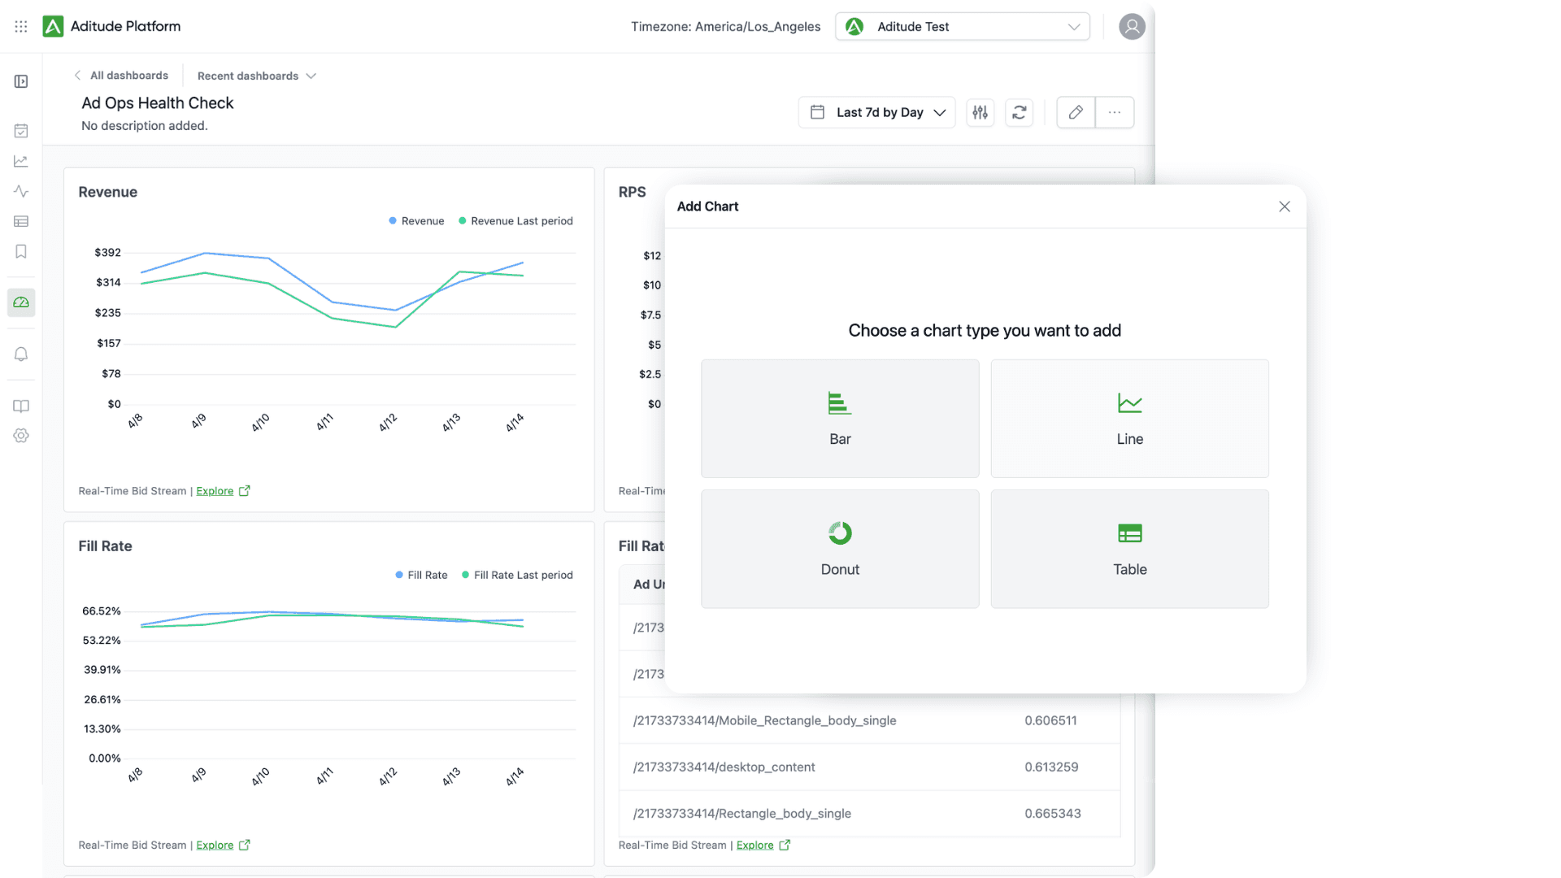Toggle the sidebar collapse panel icon

point(21,81)
